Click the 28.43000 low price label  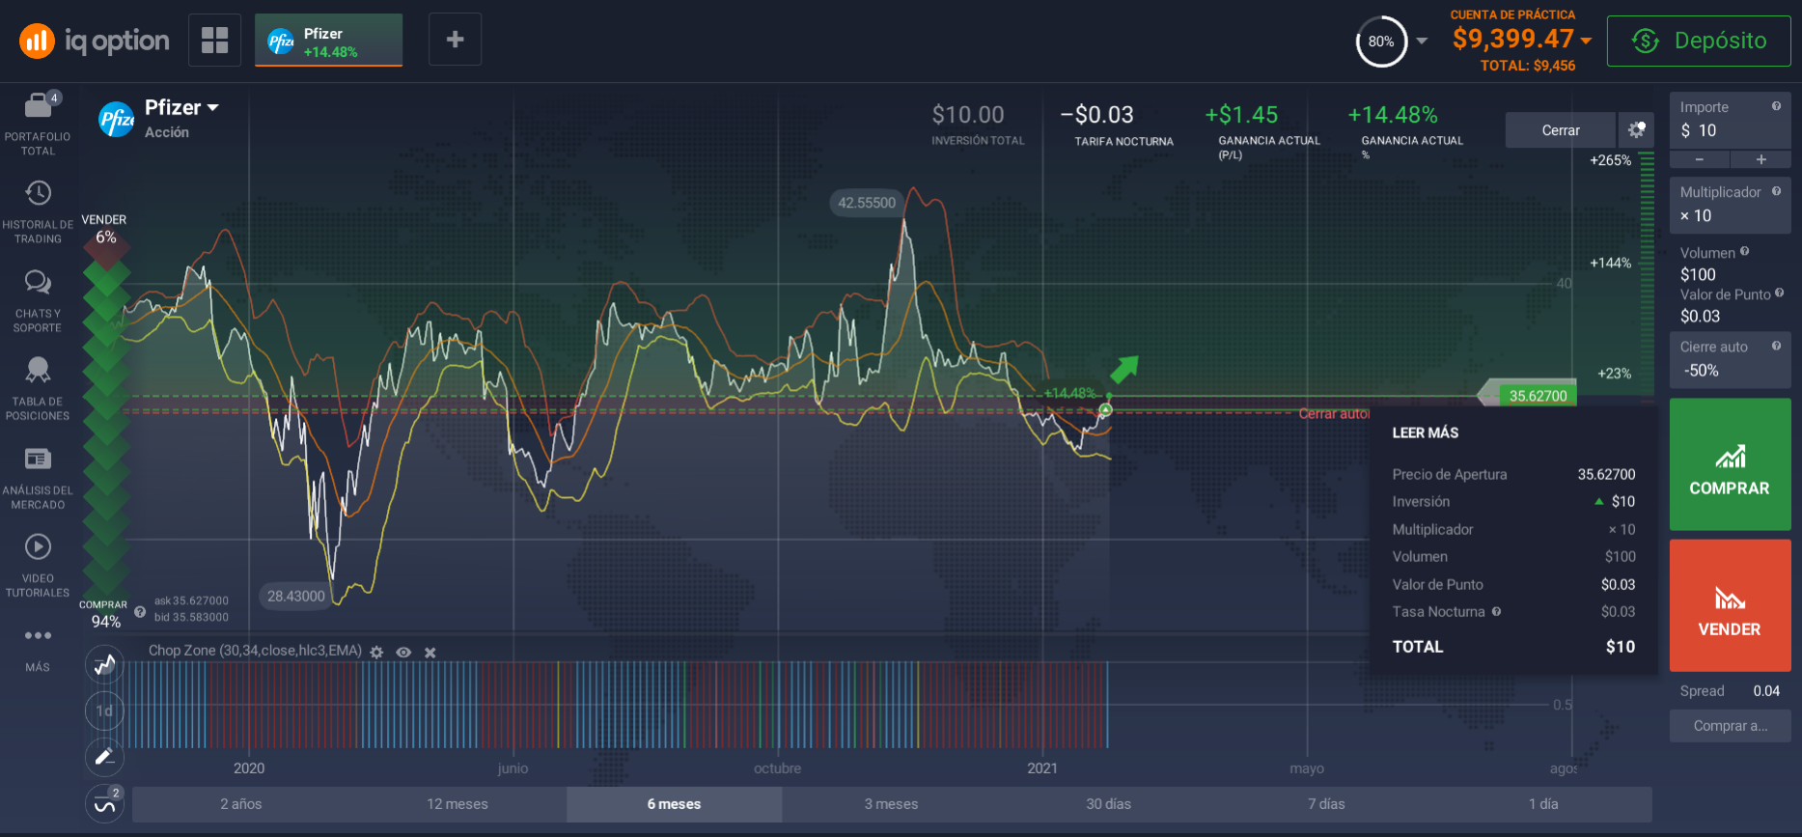click(295, 596)
